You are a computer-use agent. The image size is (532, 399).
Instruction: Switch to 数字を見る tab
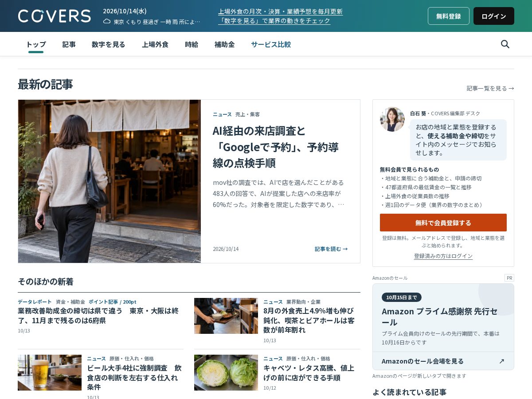point(109,44)
